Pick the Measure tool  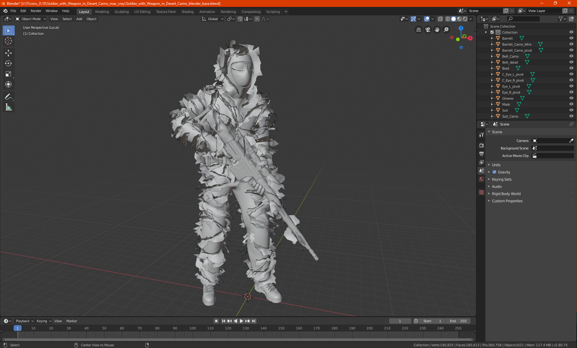pyautogui.click(x=8, y=107)
